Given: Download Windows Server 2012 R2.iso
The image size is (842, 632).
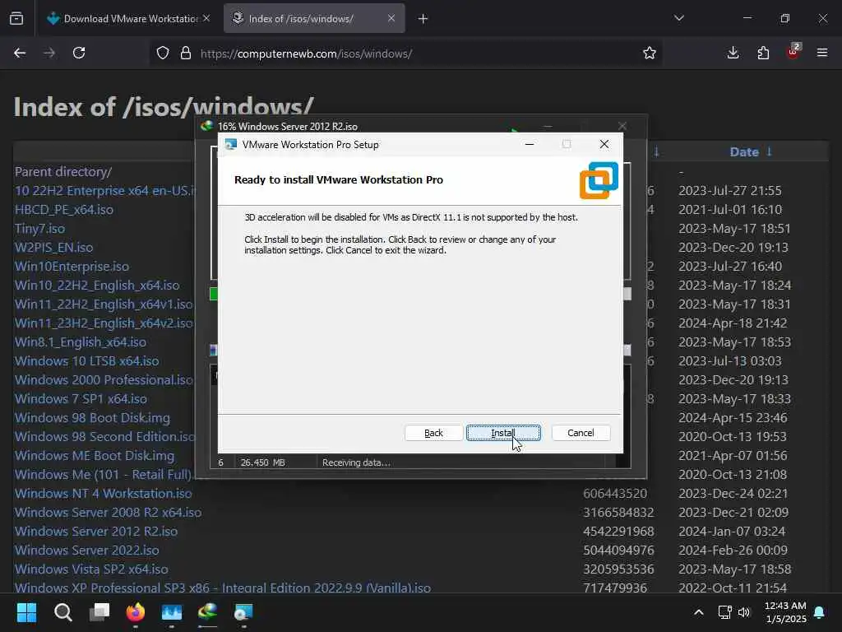Looking at the screenshot, I should coord(96,531).
